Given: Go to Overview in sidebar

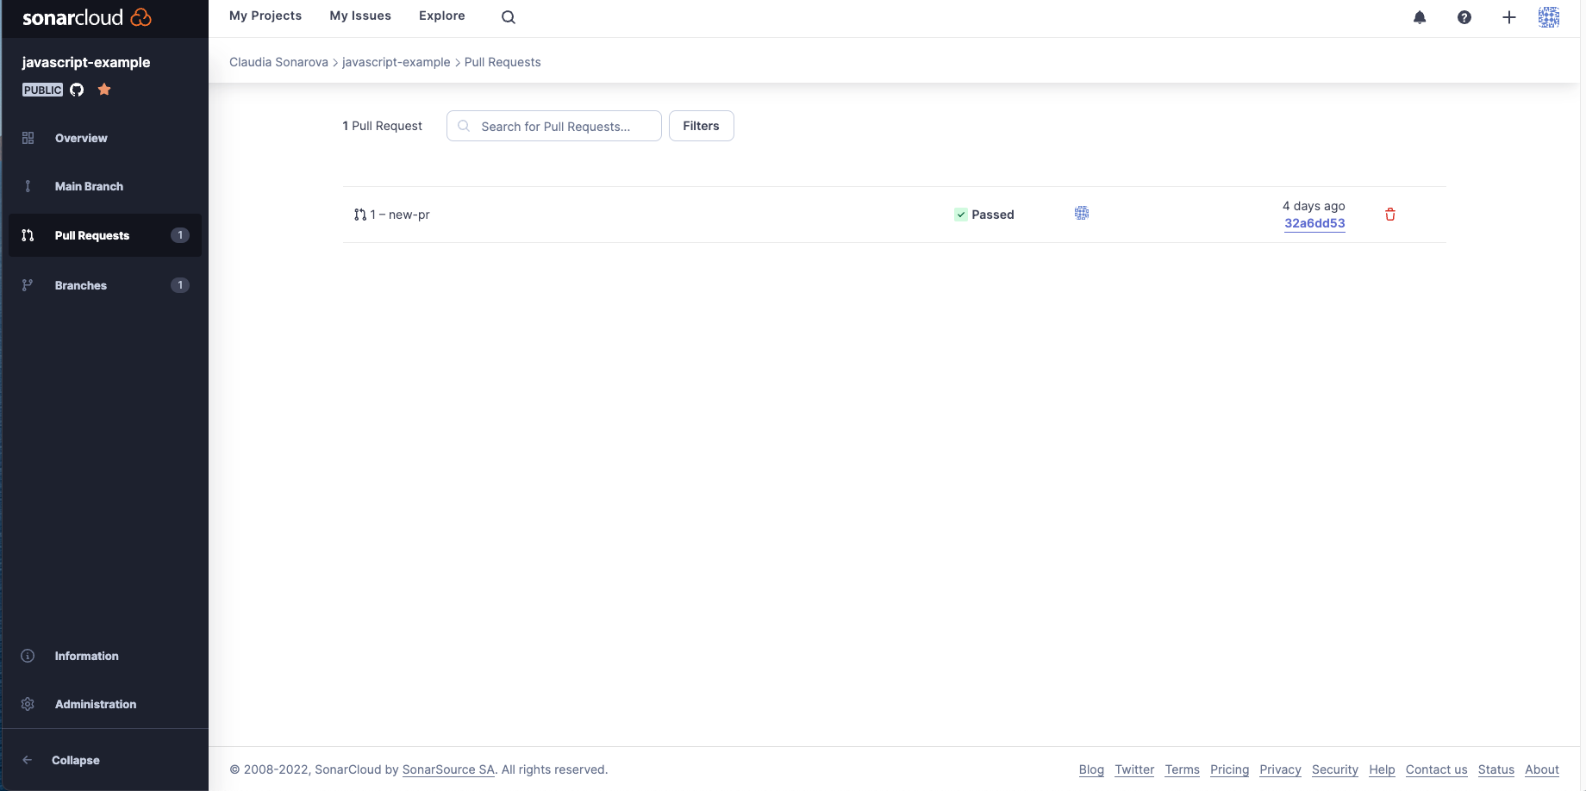Looking at the screenshot, I should click(105, 138).
